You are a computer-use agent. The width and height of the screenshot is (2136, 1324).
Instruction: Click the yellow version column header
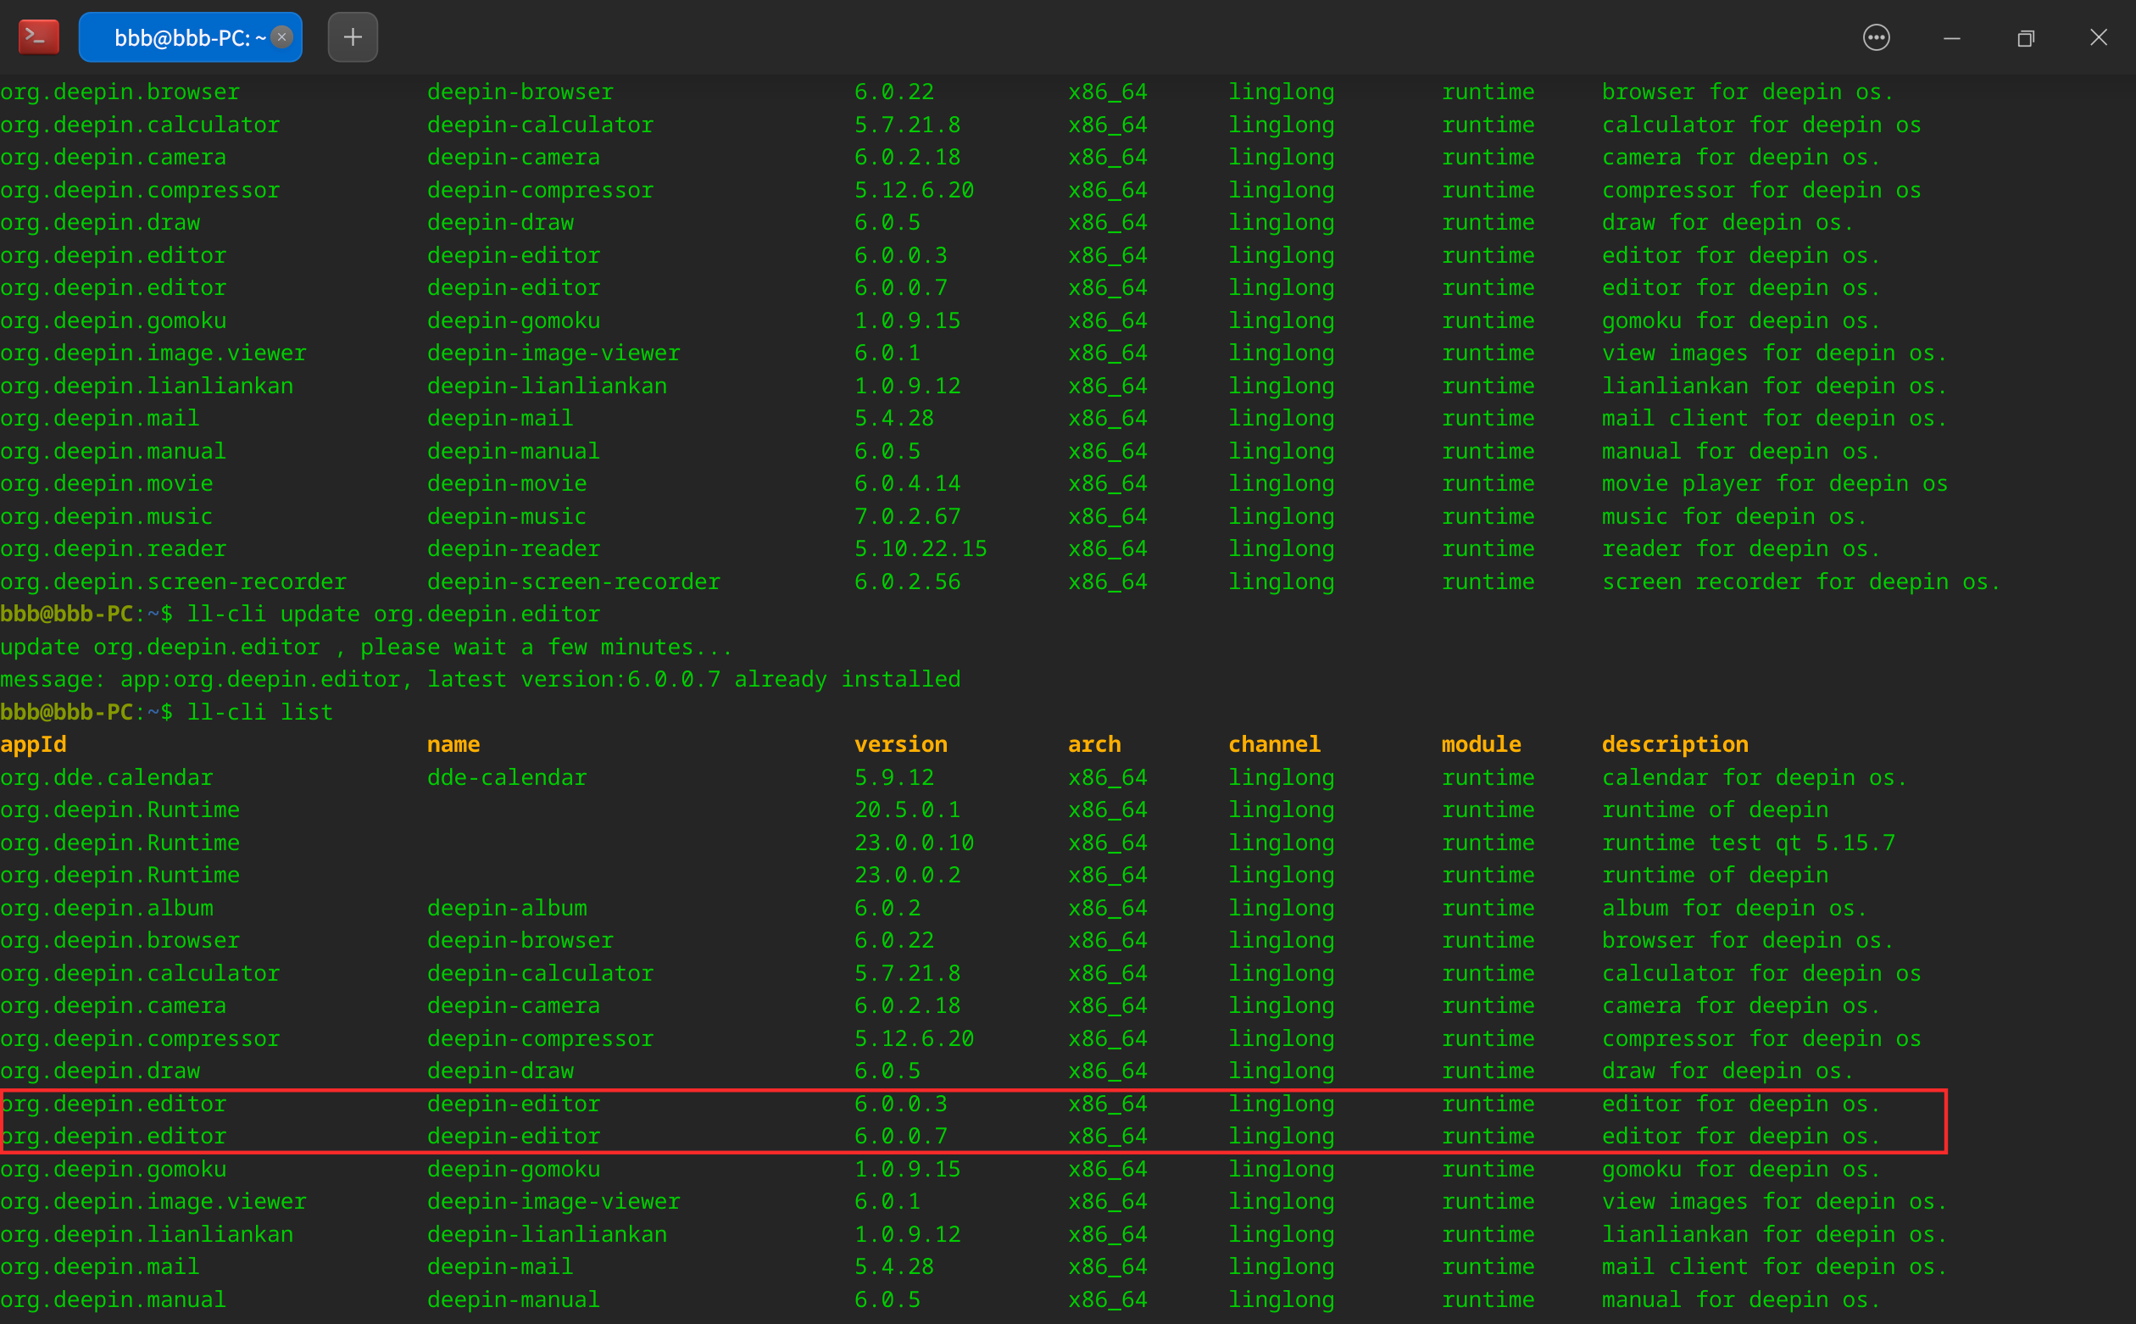pos(900,744)
